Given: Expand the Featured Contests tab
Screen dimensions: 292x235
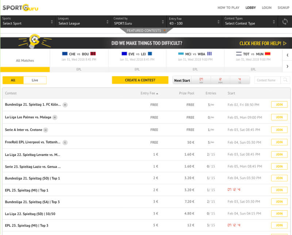Looking at the screenshot, I should 146,31.
